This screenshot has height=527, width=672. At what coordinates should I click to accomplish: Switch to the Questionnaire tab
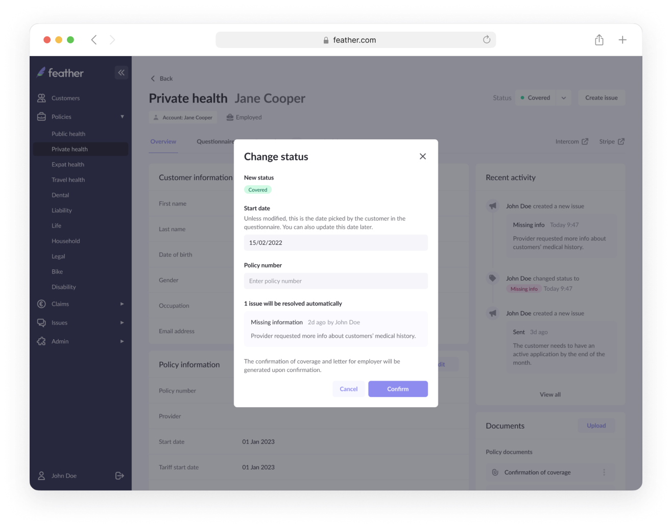(x=215, y=141)
